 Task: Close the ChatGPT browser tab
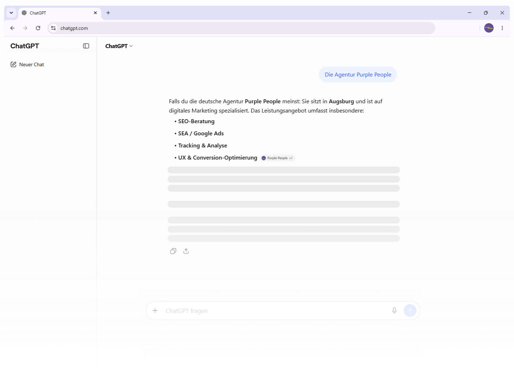tap(95, 13)
